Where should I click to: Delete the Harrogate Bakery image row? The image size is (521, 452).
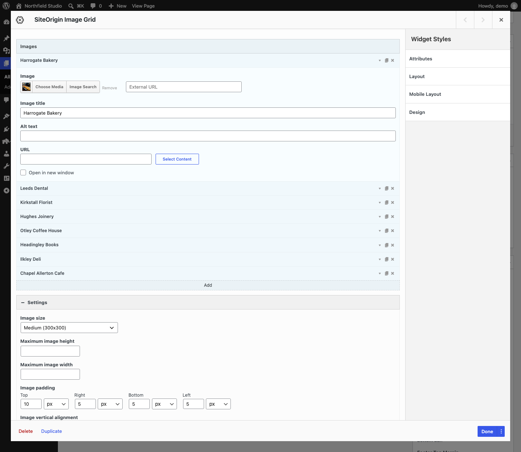tap(393, 60)
